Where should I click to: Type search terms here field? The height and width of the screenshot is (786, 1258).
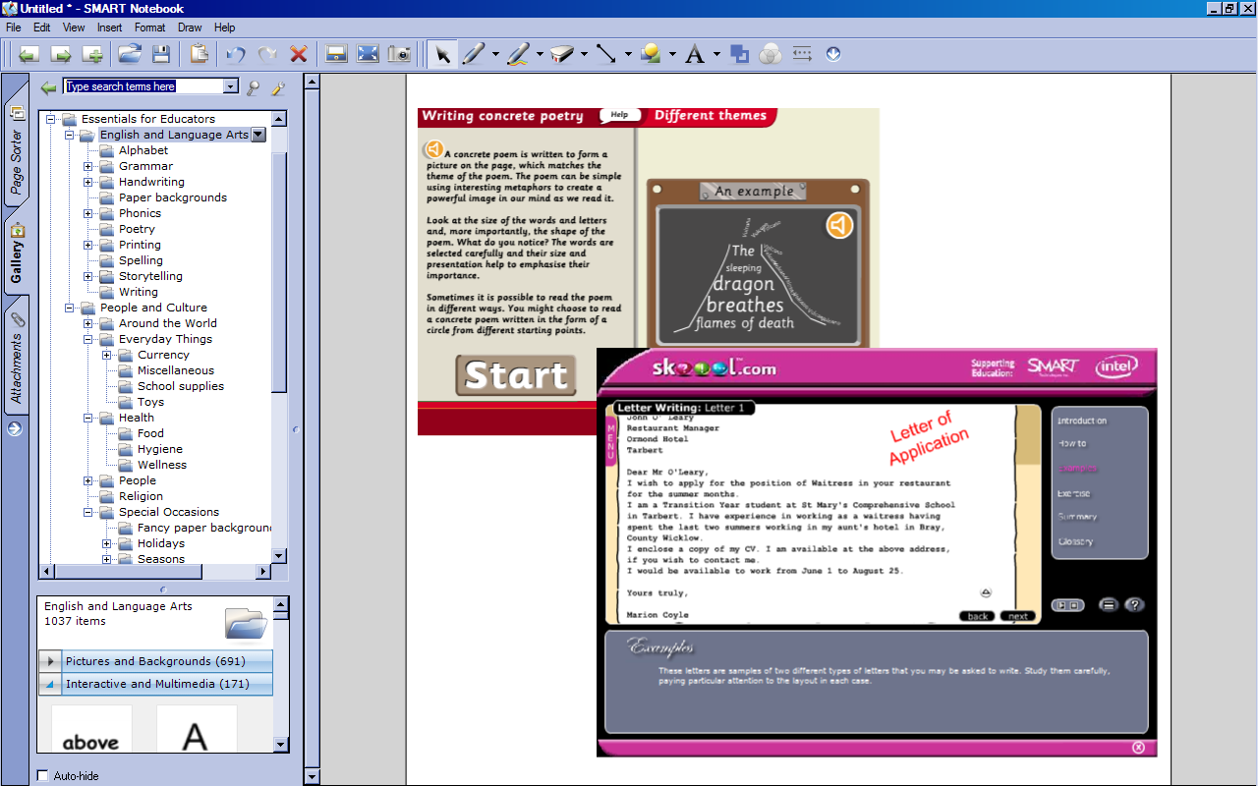143,86
